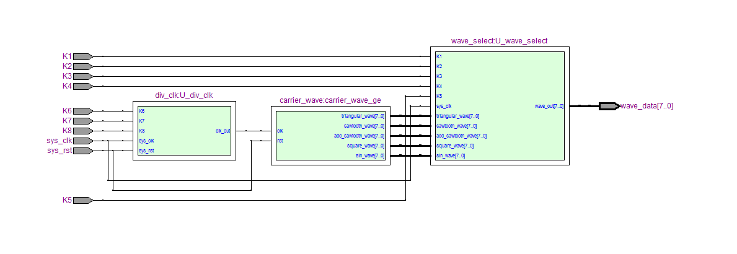Click the sin_wave[7..0] output of carrier_wave
The image size is (737, 254).
click(x=369, y=155)
